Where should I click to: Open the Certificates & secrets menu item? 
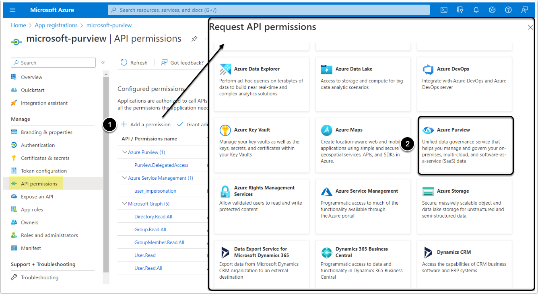[45, 158]
